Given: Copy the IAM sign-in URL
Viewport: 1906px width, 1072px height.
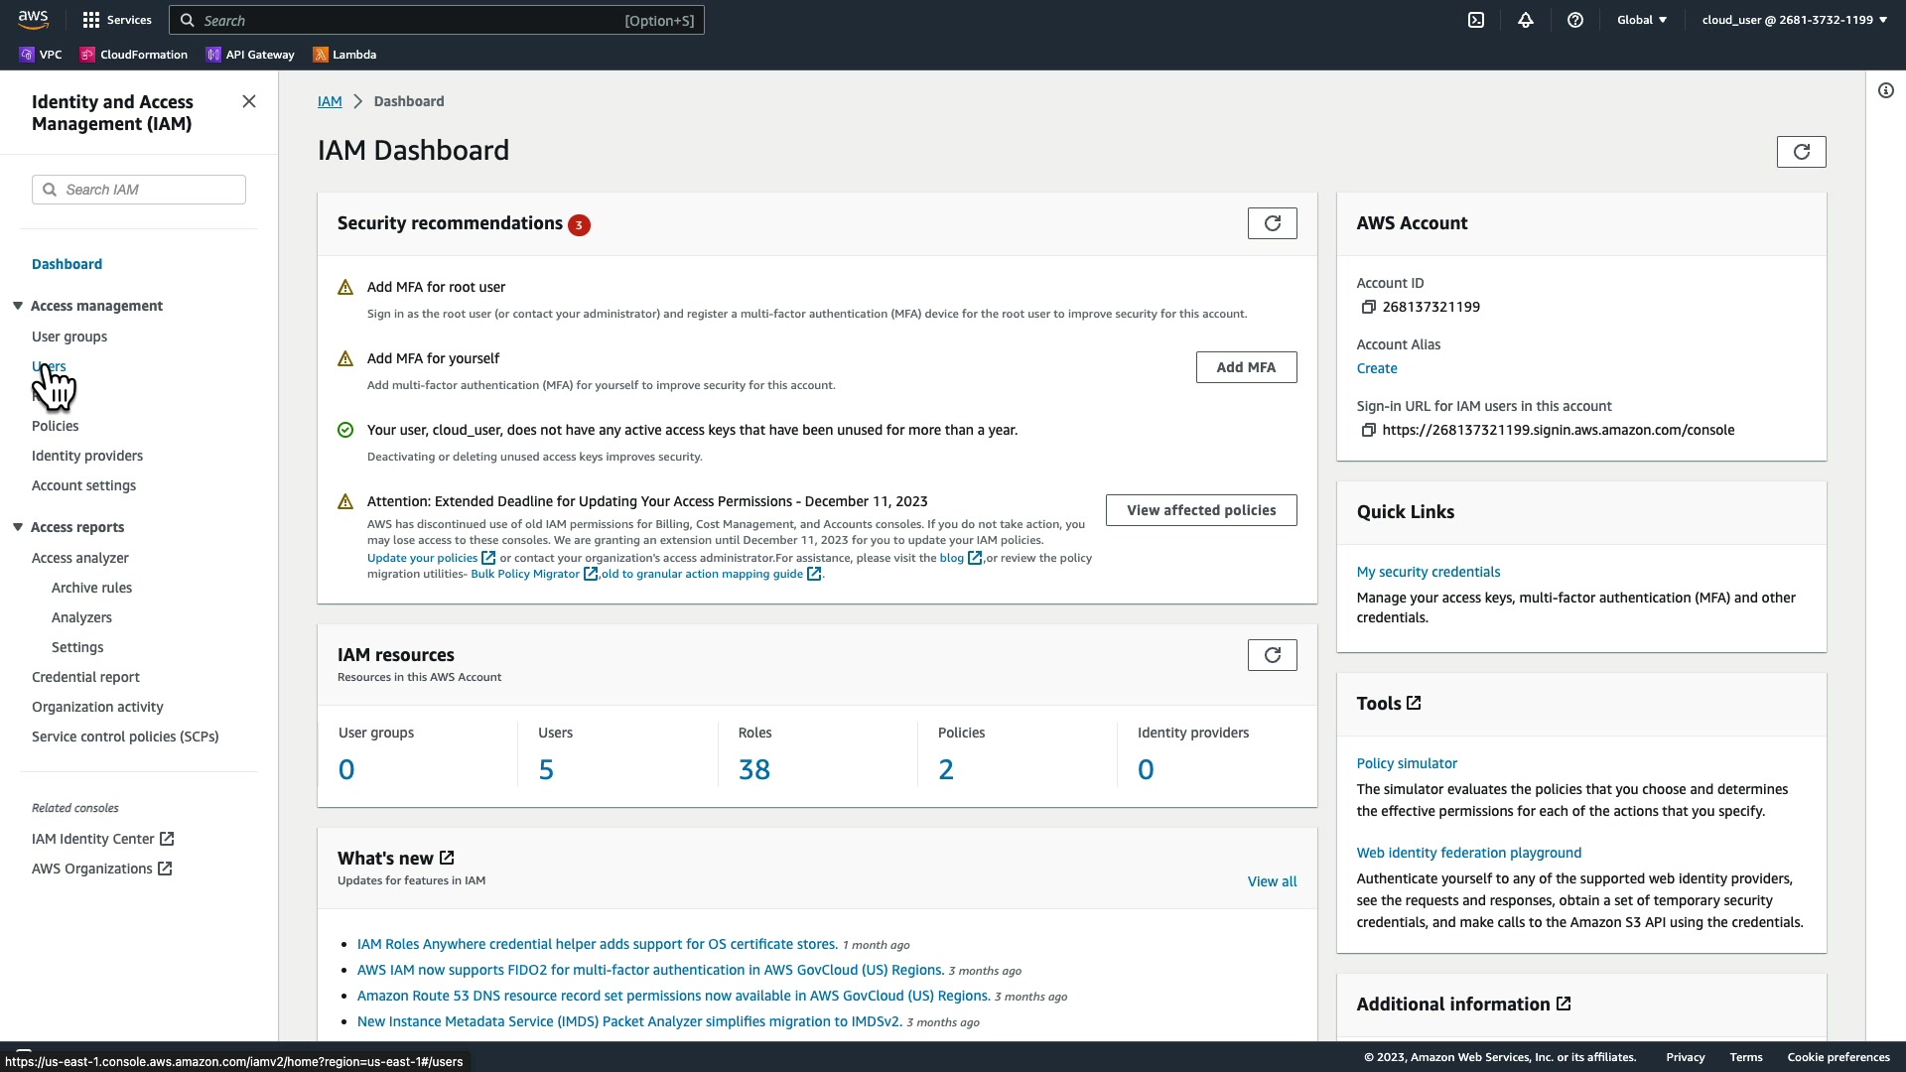Looking at the screenshot, I should (1368, 431).
